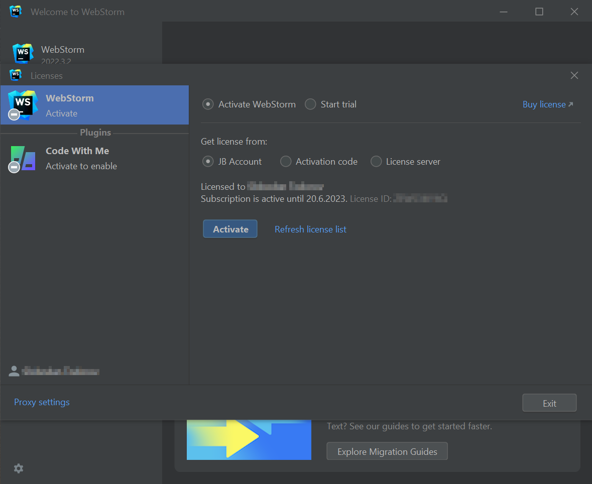Click the Activate button

[x=230, y=229]
